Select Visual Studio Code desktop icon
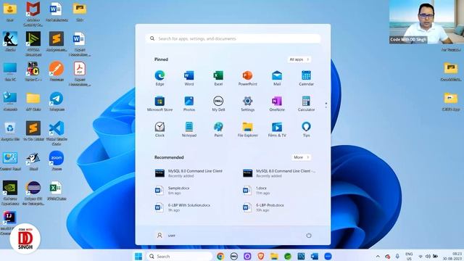The height and width of the screenshot is (261, 464). (57, 133)
